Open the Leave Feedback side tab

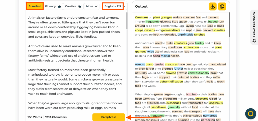(x=254, y=27)
